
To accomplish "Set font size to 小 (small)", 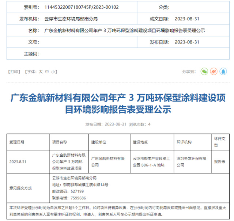I will 53,72.
